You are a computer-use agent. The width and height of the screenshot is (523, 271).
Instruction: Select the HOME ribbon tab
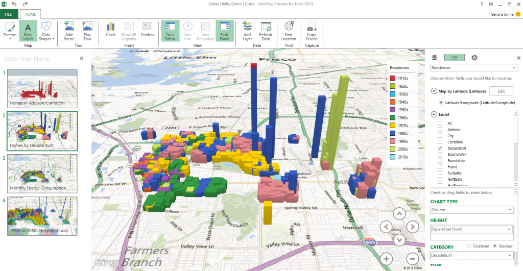pyautogui.click(x=30, y=14)
